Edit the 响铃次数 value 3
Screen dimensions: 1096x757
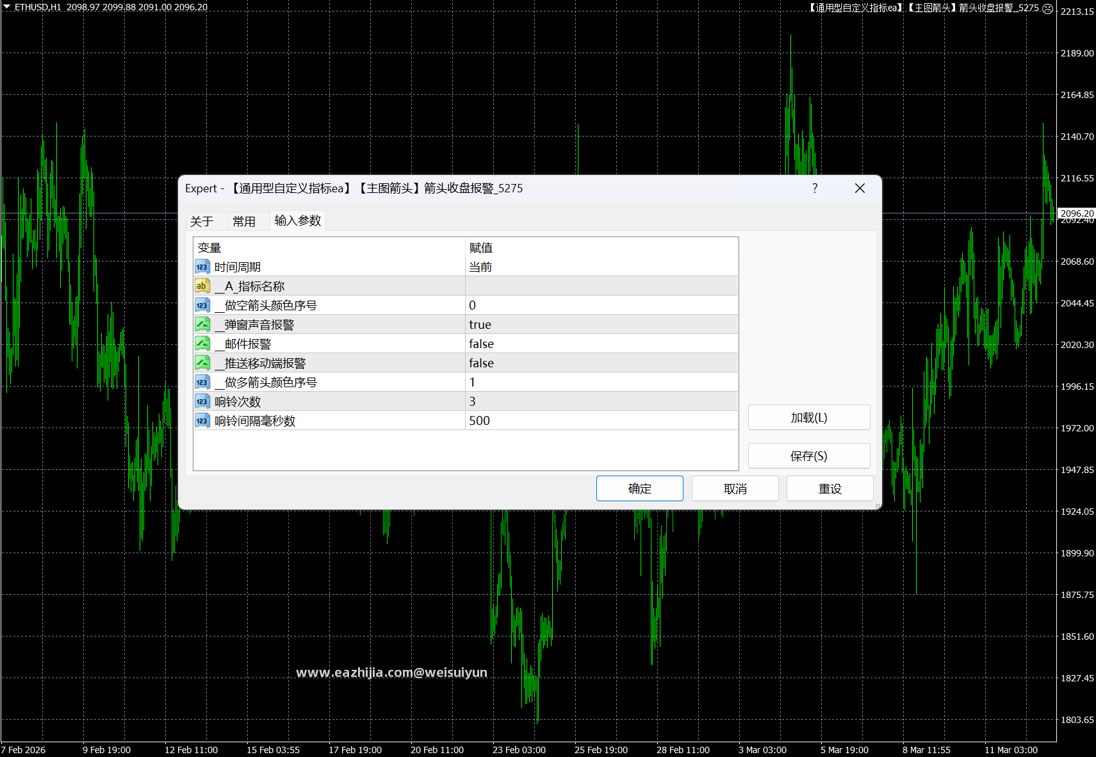[601, 401]
